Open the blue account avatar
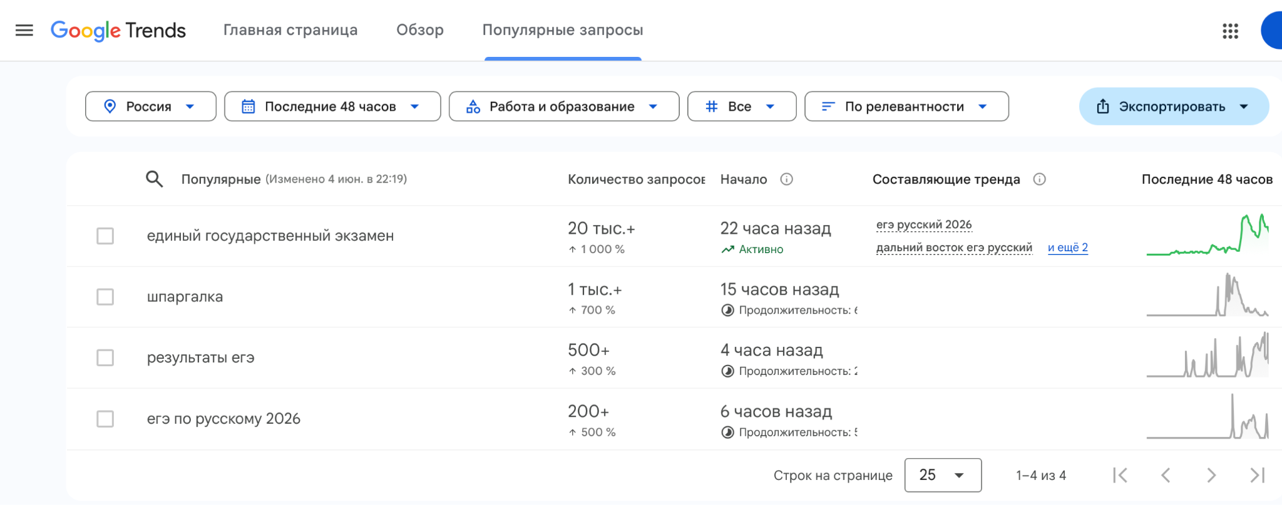1282x505 pixels. coord(1271,30)
